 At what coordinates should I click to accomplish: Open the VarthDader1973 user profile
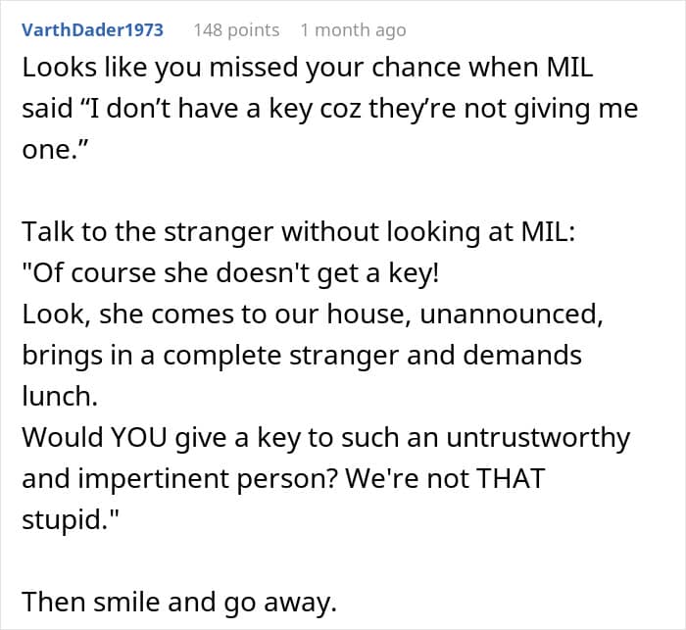[x=92, y=30]
